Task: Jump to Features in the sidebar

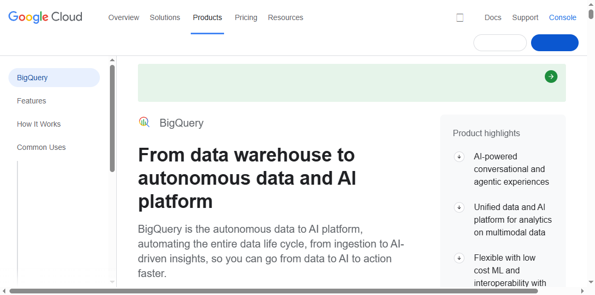Action: [32, 101]
